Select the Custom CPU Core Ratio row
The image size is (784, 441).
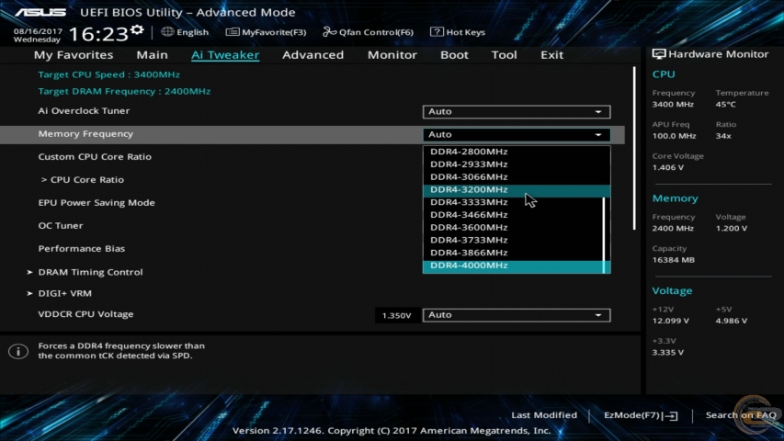click(95, 156)
